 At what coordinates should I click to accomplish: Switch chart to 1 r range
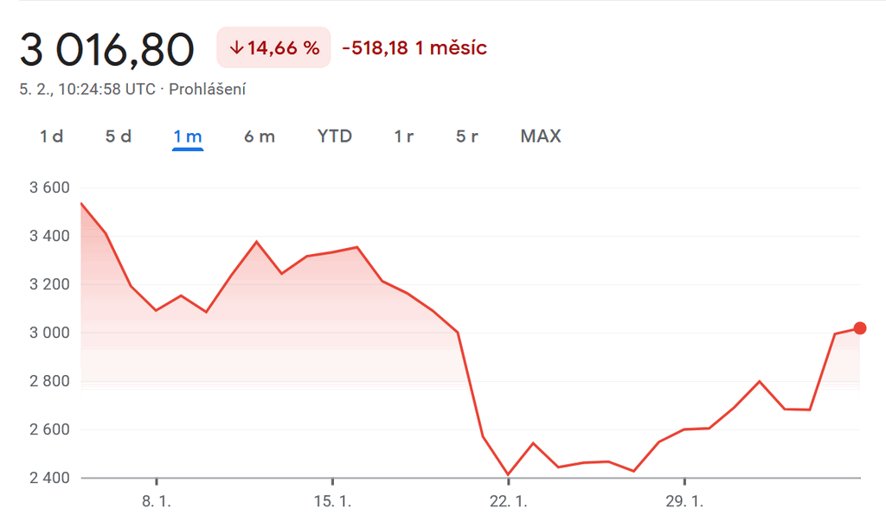click(403, 136)
